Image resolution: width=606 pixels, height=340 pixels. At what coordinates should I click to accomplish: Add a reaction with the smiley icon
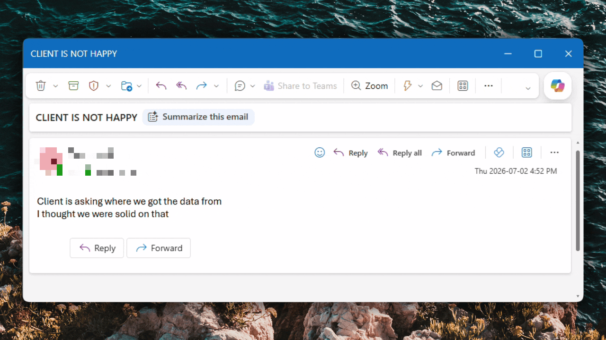pos(320,153)
